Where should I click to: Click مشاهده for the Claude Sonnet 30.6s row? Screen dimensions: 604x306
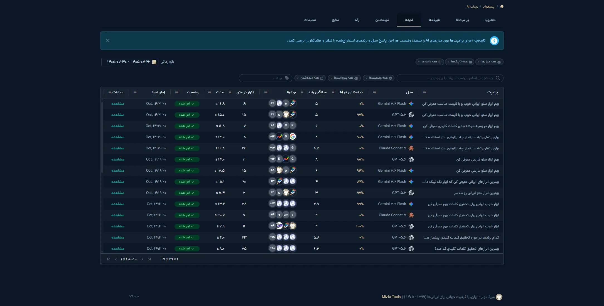(x=118, y=215)
